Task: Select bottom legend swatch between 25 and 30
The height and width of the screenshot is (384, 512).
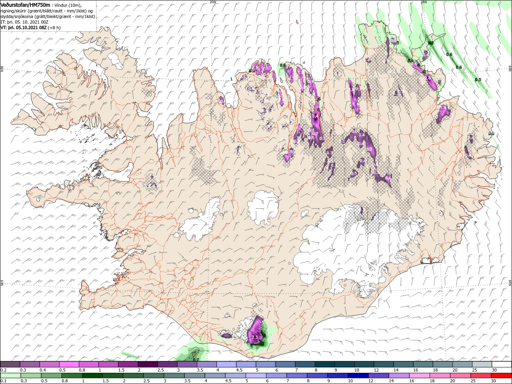Action: coord(481,376)
